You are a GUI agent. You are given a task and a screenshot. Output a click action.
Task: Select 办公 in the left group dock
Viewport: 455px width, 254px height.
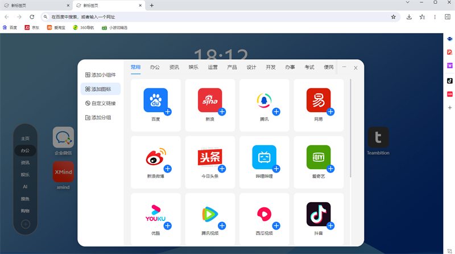[25, 150]
